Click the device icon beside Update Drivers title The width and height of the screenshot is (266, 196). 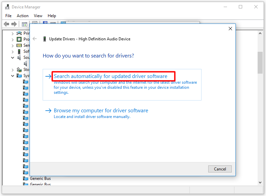point(45,39)
